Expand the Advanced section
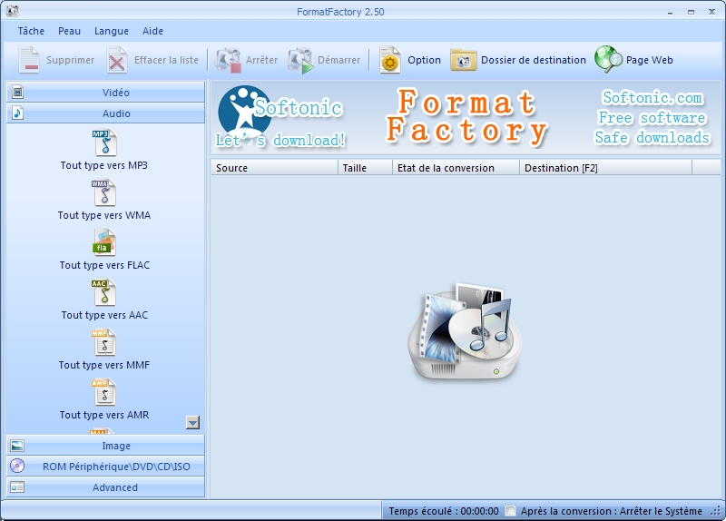Screen dimensions: 726x521 point(105,487)
